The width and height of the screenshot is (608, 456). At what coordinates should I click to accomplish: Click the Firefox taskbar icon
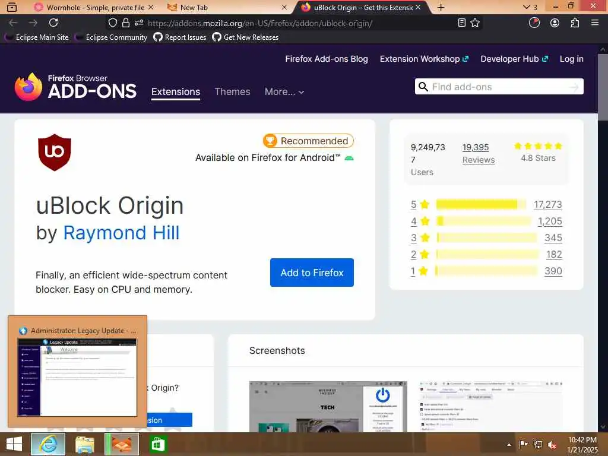click(x=122, y=444)
